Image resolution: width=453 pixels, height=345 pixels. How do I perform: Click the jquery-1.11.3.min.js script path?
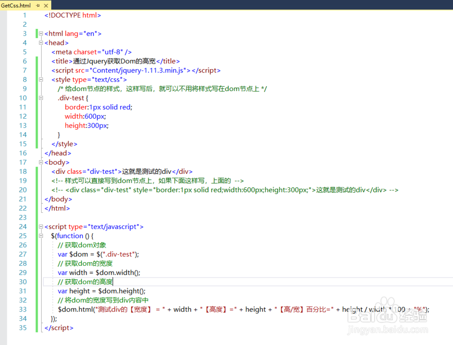(x=138, y=71)
